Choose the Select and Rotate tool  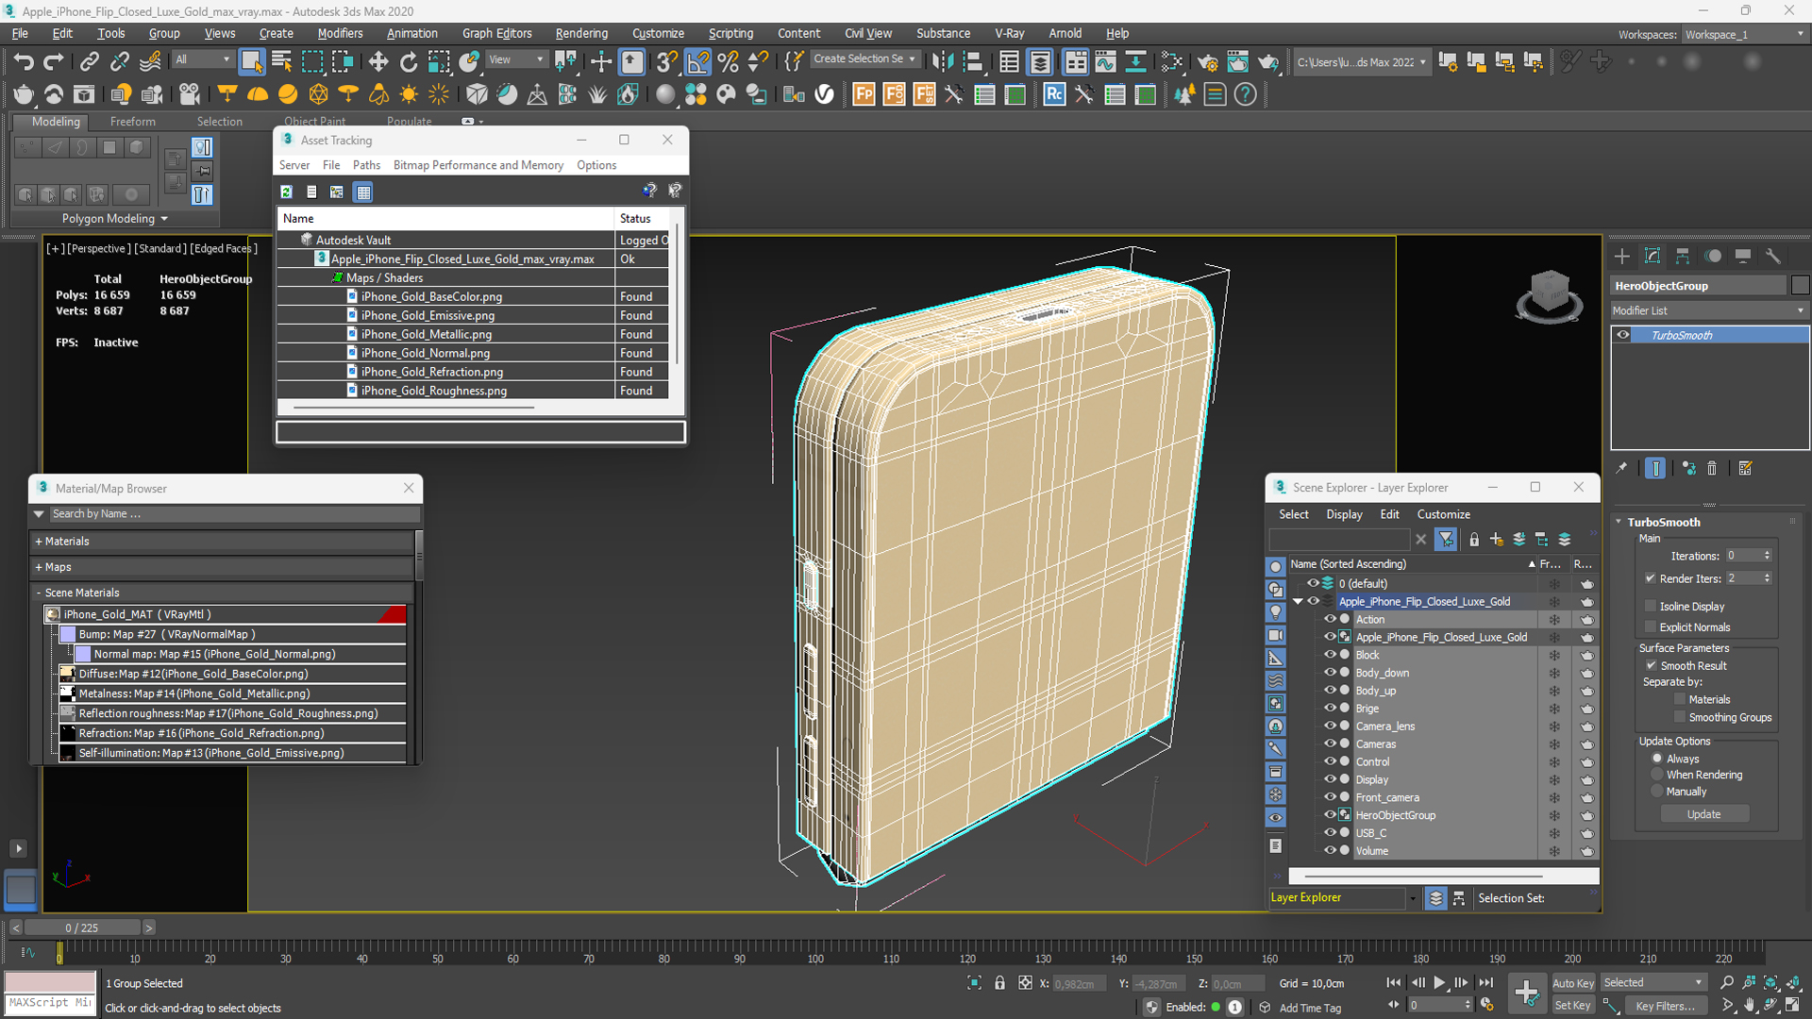point(408,62)
